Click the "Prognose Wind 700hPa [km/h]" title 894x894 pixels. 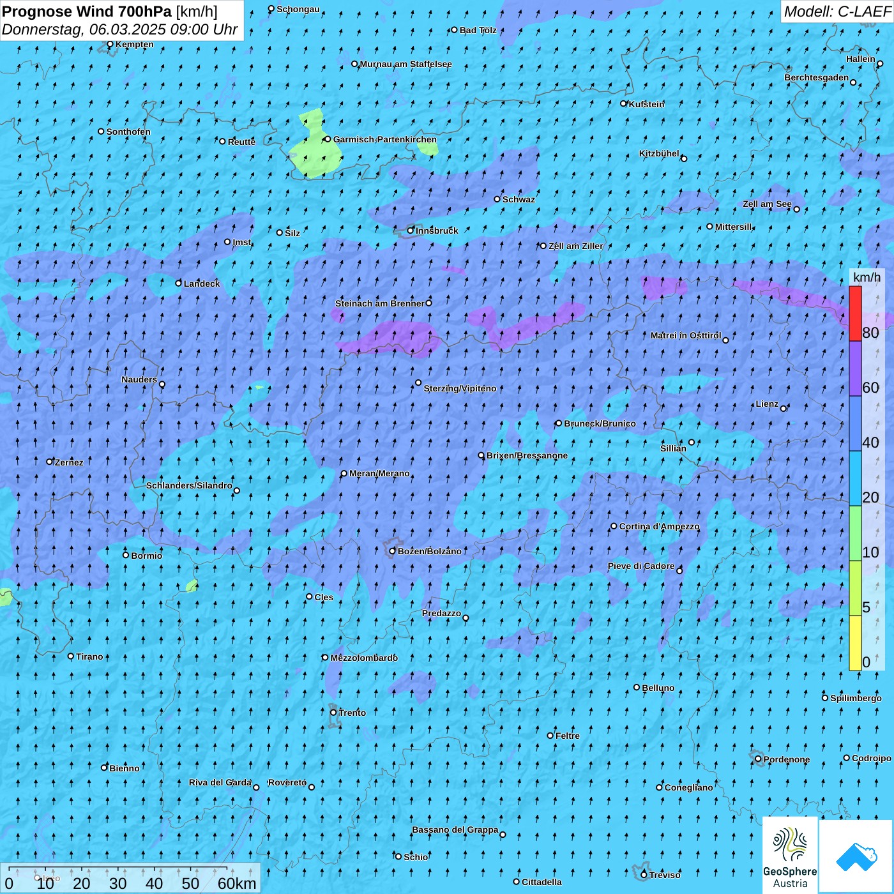point(110,11)
